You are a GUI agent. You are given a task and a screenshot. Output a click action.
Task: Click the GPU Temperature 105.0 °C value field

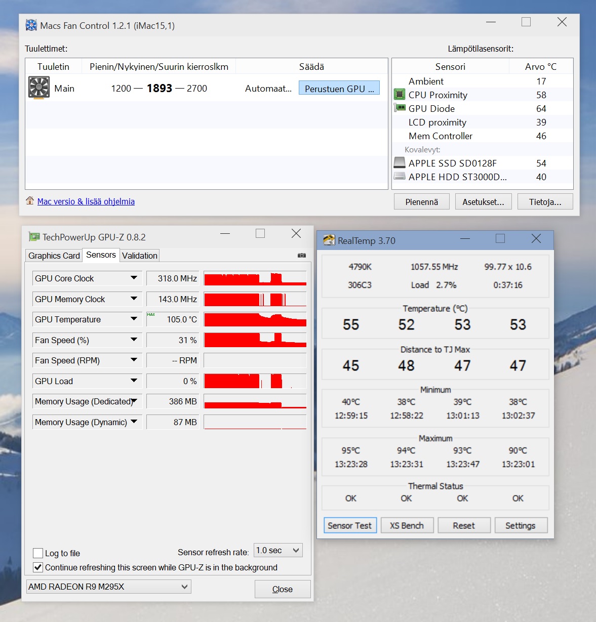(173, 319)
